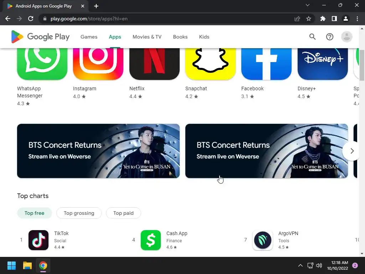The image size is (365, 274).
Task: Click the Snapchat app name
Action: pyautogui.click(x=196, y=88)
